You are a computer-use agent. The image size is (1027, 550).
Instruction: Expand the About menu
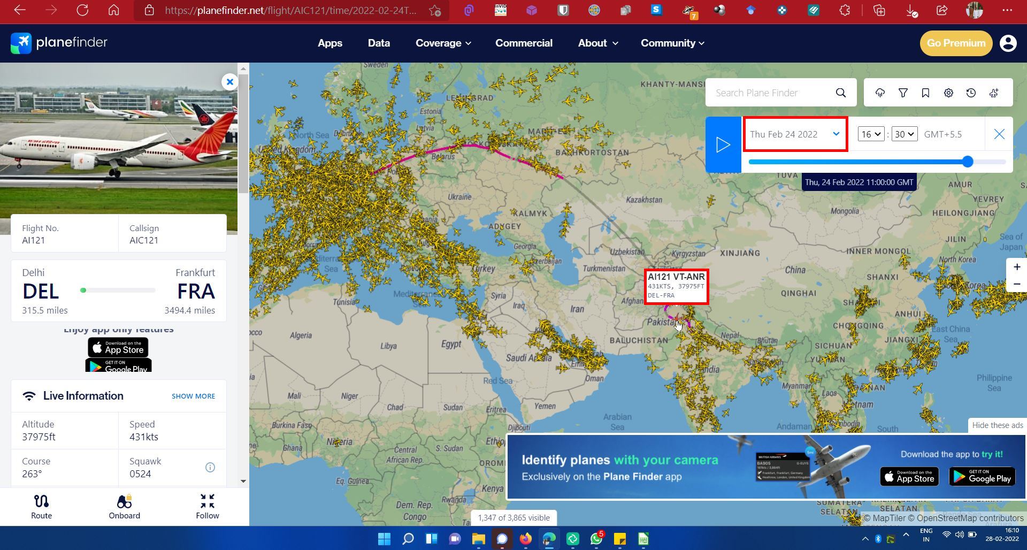pos(597,43)
